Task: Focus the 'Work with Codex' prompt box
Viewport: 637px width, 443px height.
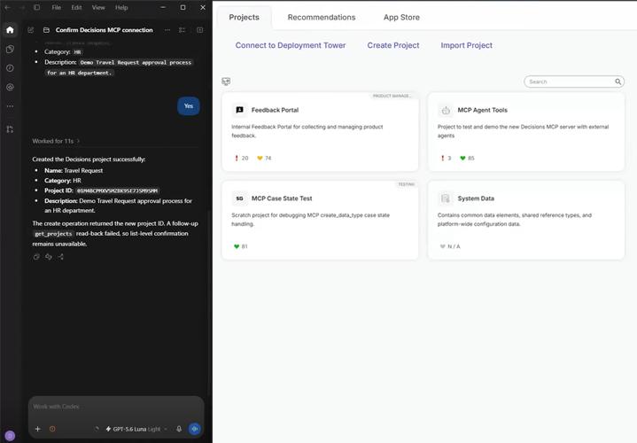Action: 116,407
